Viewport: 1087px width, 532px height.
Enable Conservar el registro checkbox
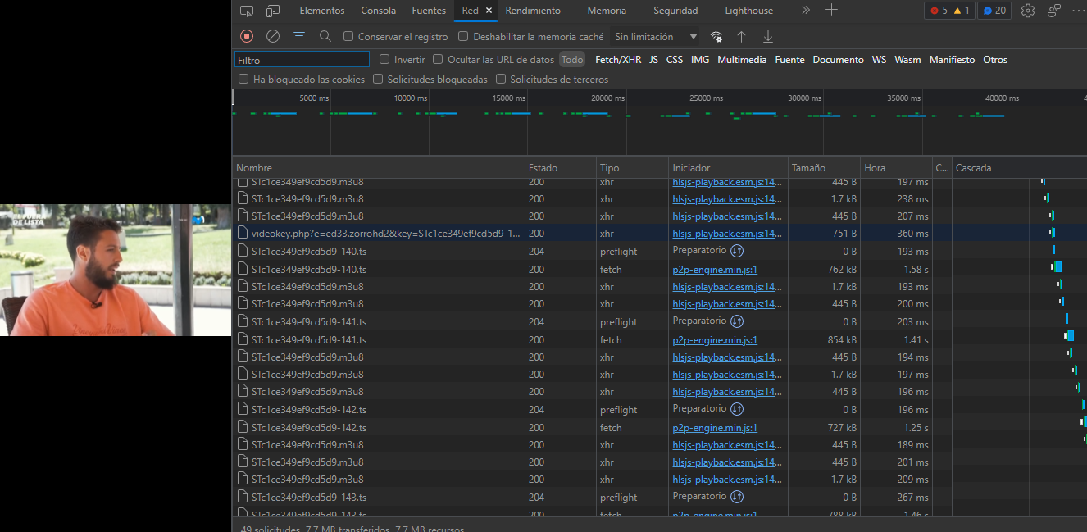point(348,36)
